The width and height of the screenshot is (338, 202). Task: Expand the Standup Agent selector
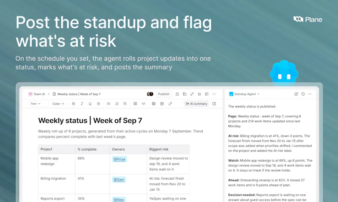click(x=247, y=94)
